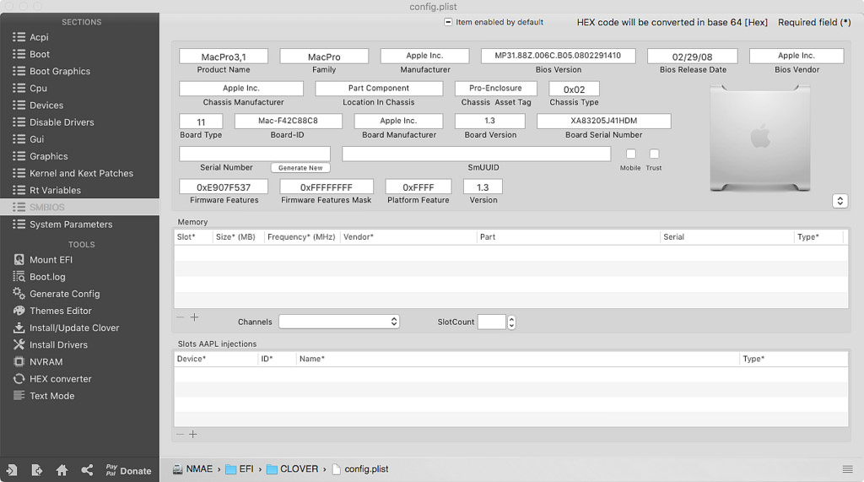This screenshot has height=482, width=864.
Task: Click the Boot.log icon in Tools
Action: pos(19,277)
